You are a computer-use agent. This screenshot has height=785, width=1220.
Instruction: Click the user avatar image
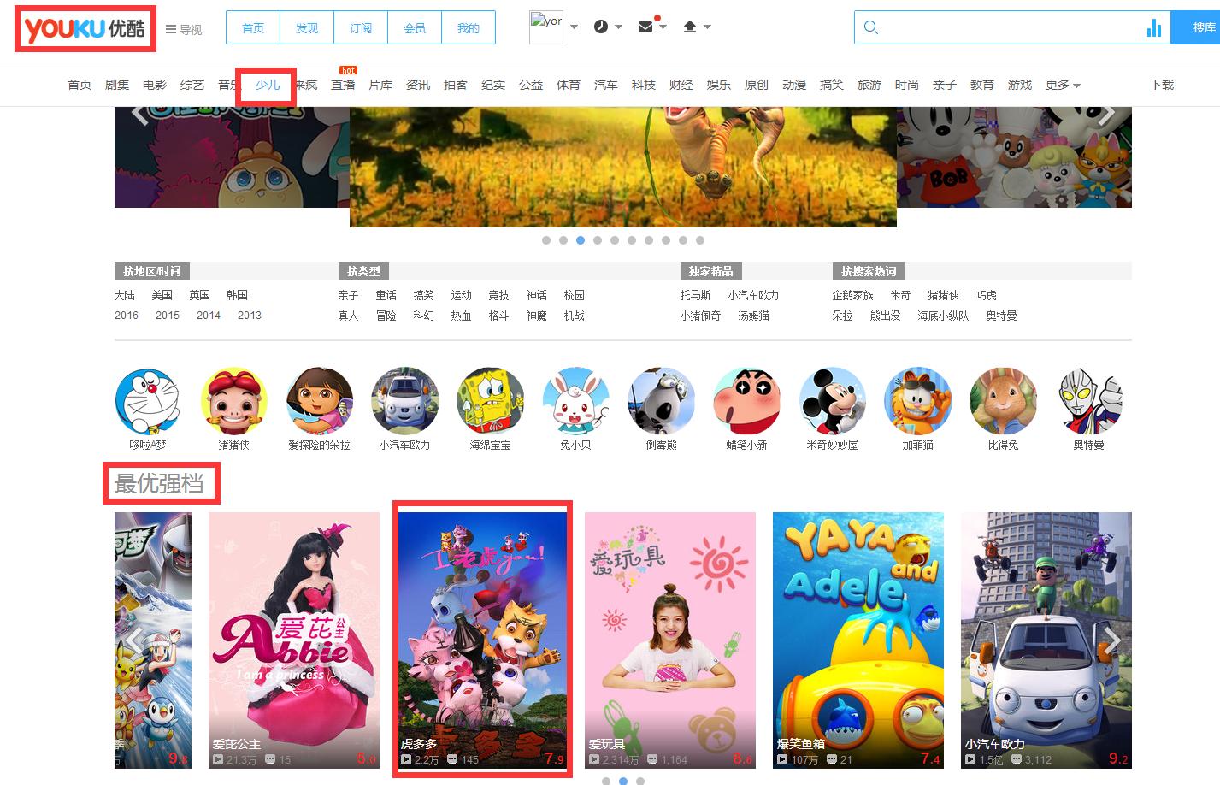coord(546,27)
